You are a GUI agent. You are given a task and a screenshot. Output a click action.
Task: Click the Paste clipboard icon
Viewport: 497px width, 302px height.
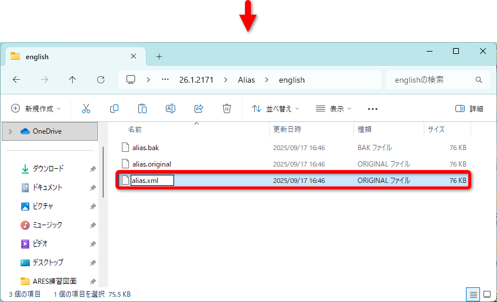[142, 109]
